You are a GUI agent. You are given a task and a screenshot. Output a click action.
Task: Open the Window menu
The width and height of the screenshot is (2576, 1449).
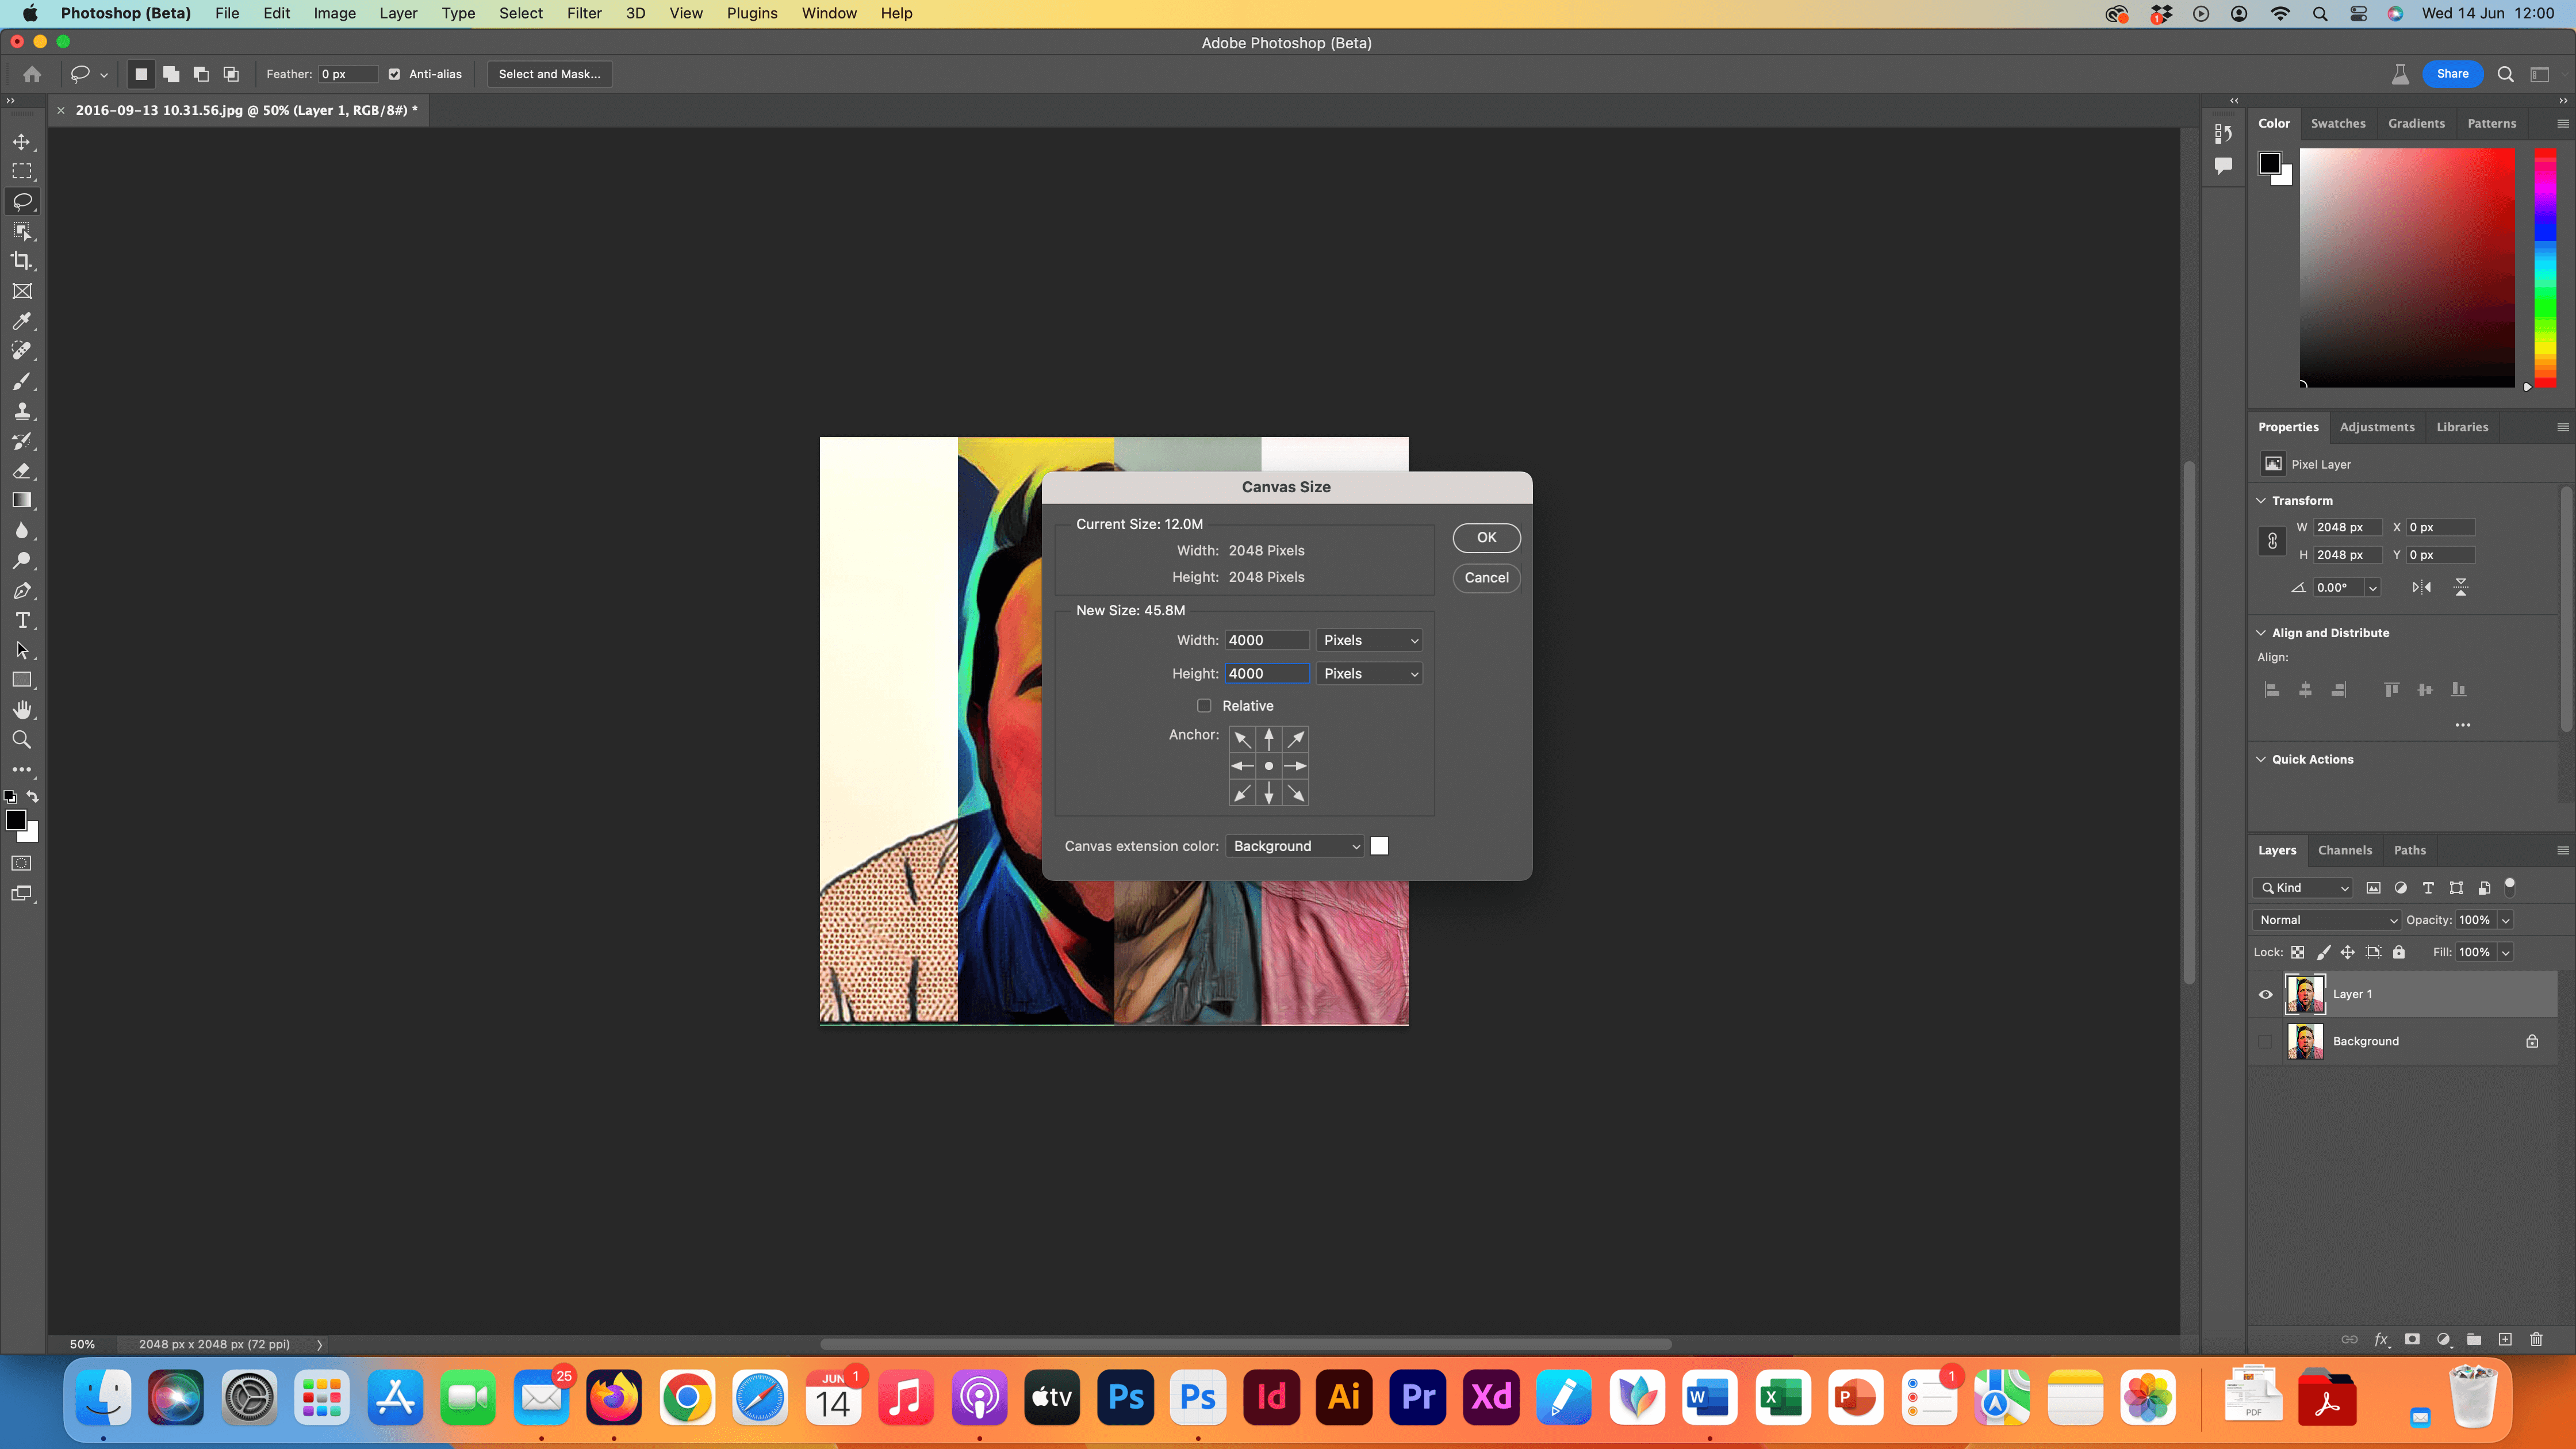click(x=829, y=13)
